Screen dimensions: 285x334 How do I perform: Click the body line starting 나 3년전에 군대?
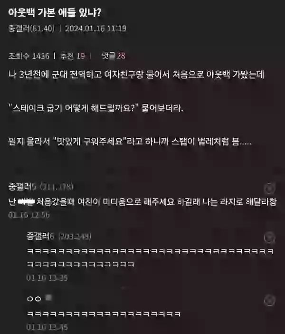coord(136,75)
